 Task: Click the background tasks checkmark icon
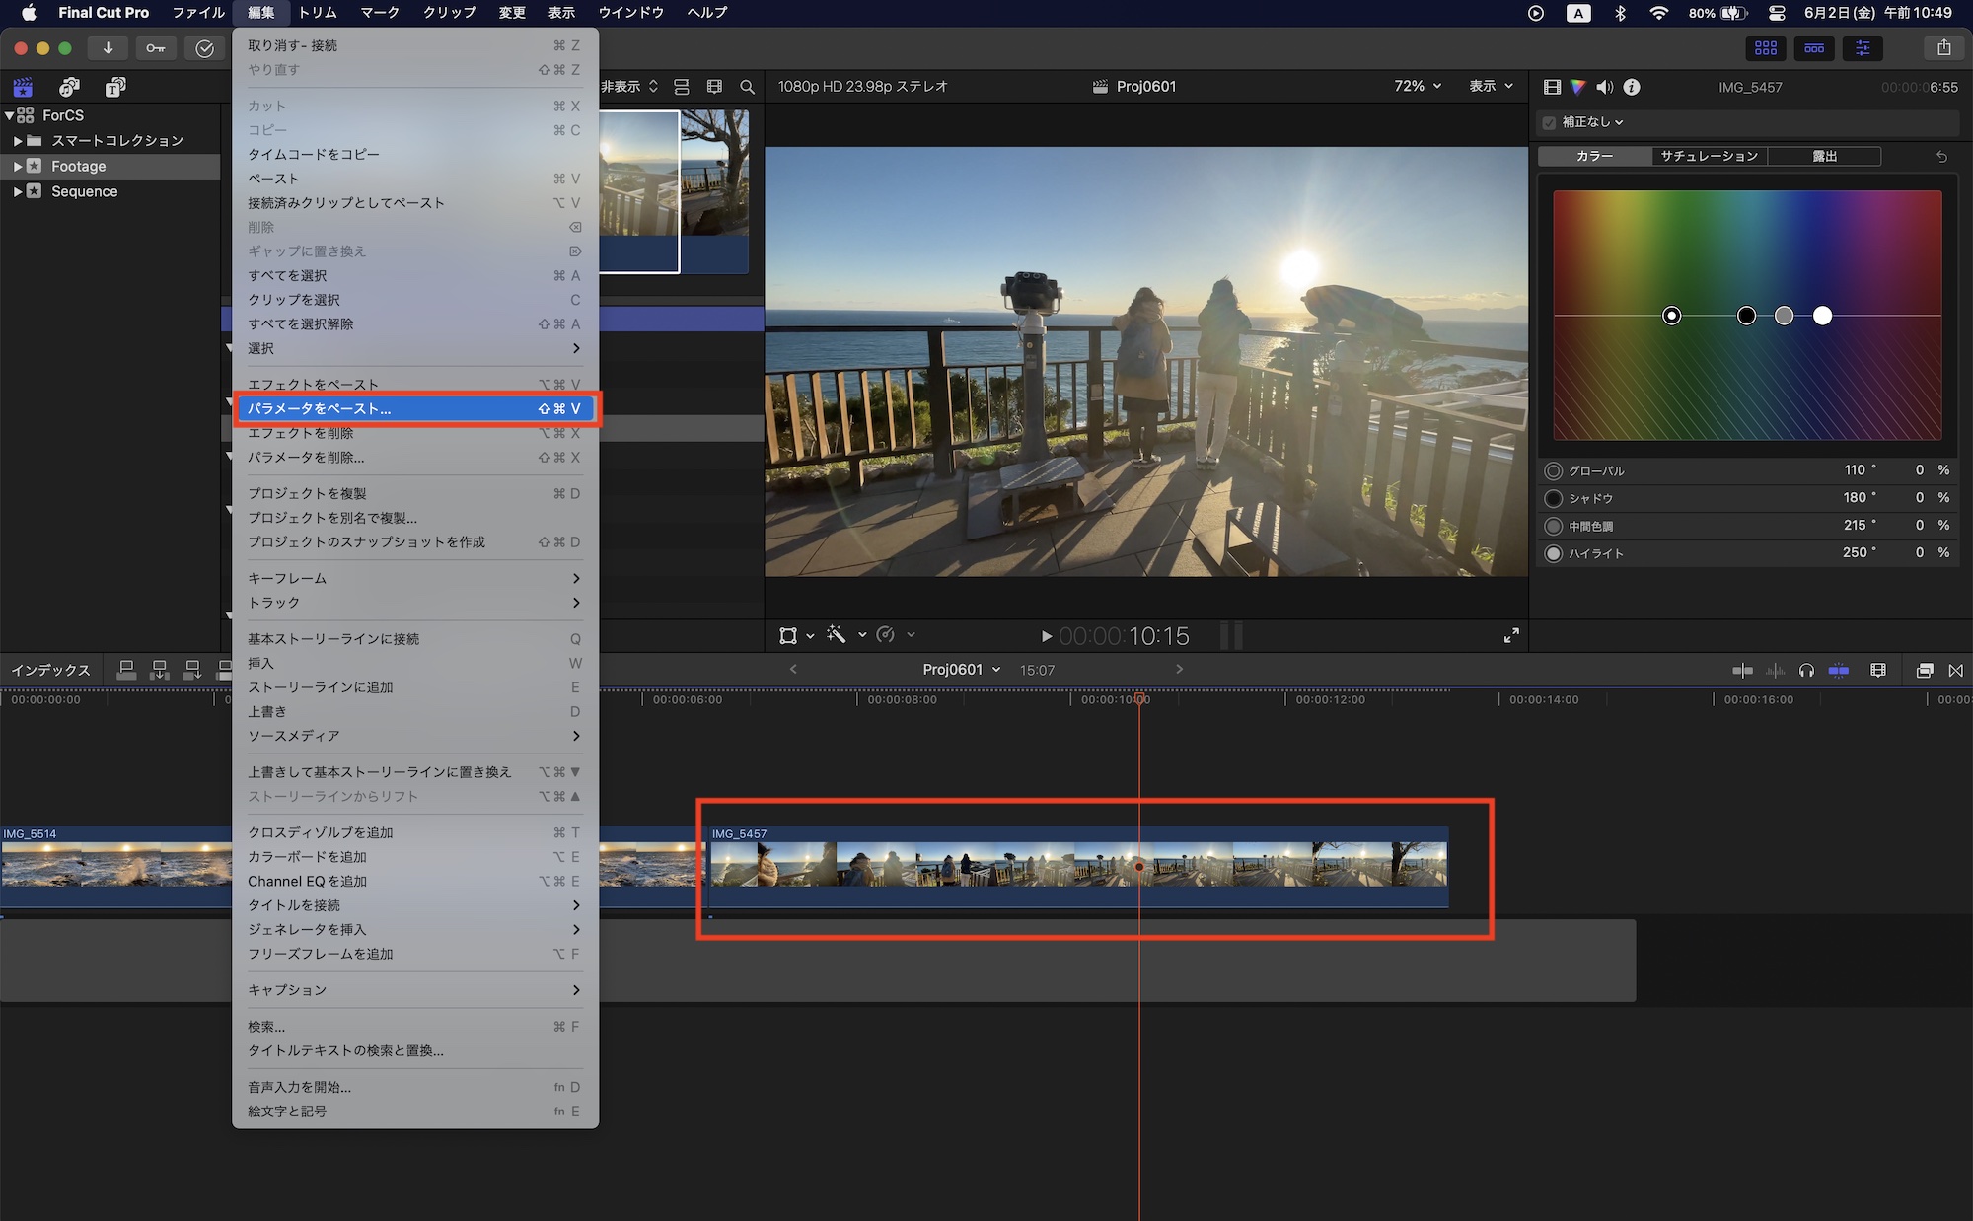pos(204,48)
